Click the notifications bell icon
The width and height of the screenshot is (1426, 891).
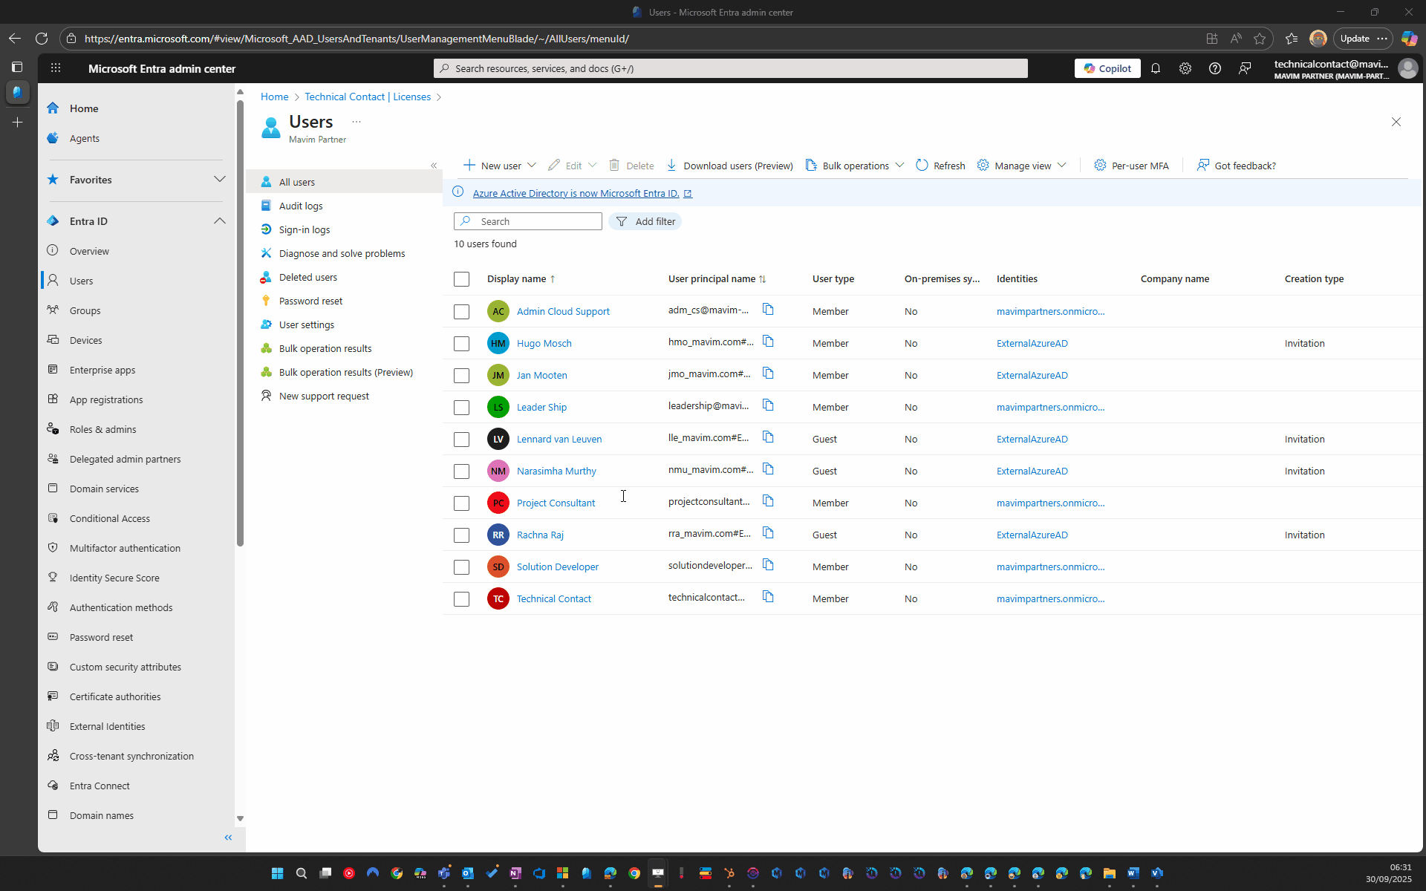[1156, 68]
